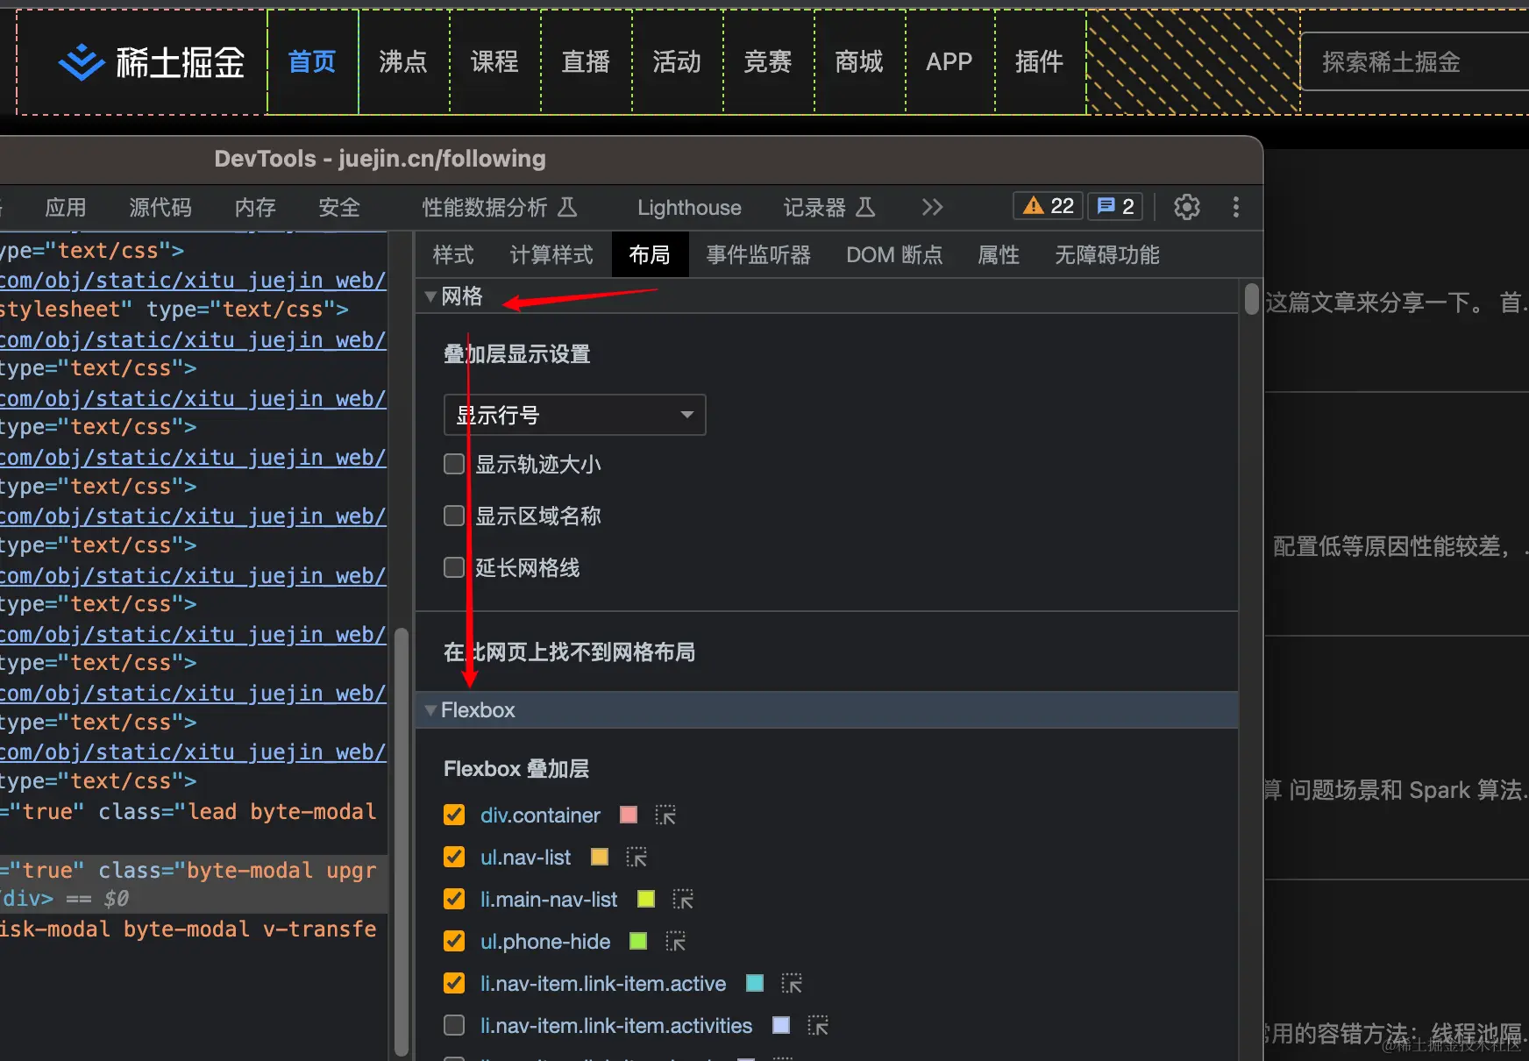Open DOM 断点 tab
This screenshot has width=1529, height=1061.
[894, 255]
